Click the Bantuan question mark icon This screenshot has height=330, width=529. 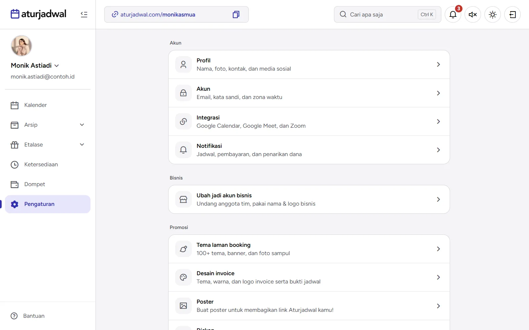[x=14, y=316]
